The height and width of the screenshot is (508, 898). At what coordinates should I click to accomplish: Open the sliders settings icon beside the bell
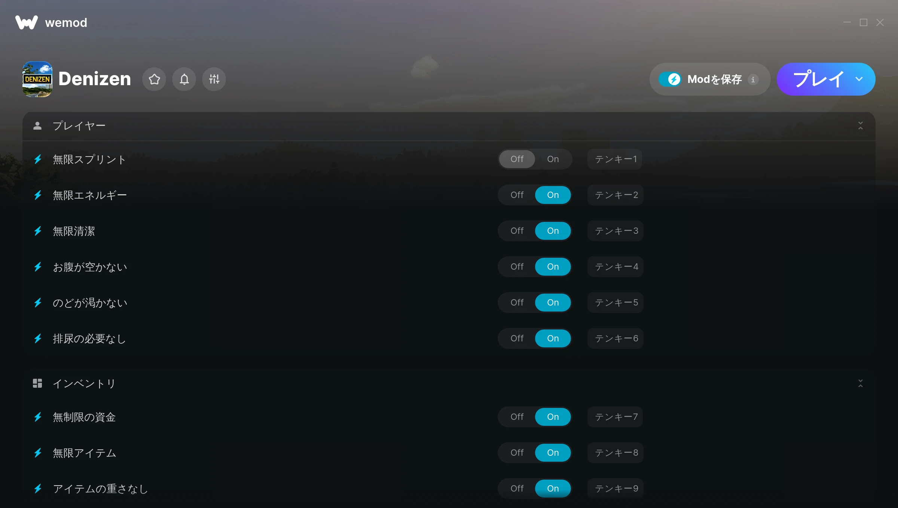pos(214,79)
